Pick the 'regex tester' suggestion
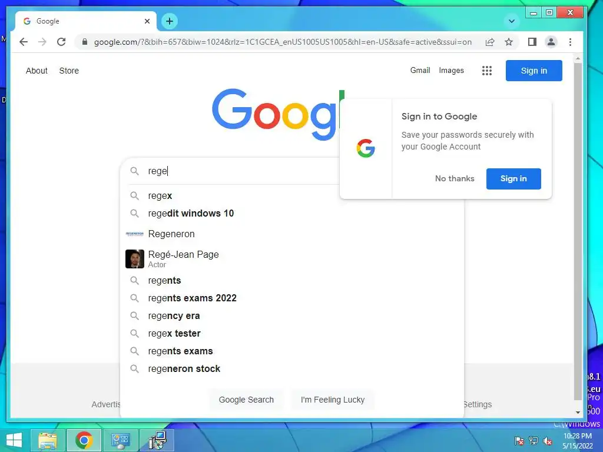Viewport: 603px width, 452px height. point(292,334)
